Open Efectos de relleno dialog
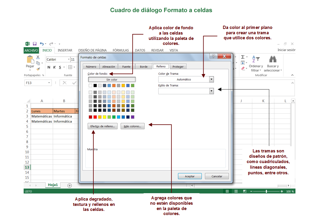 103,126
